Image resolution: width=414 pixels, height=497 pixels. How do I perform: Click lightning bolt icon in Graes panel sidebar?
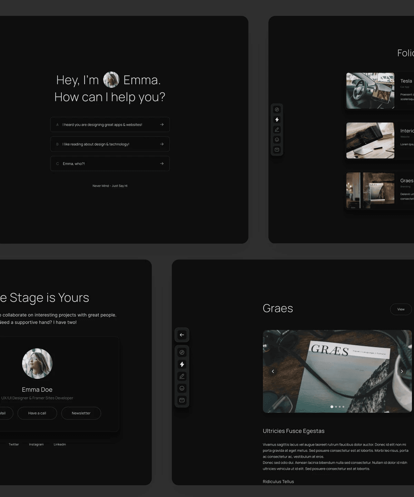[182, 364]
